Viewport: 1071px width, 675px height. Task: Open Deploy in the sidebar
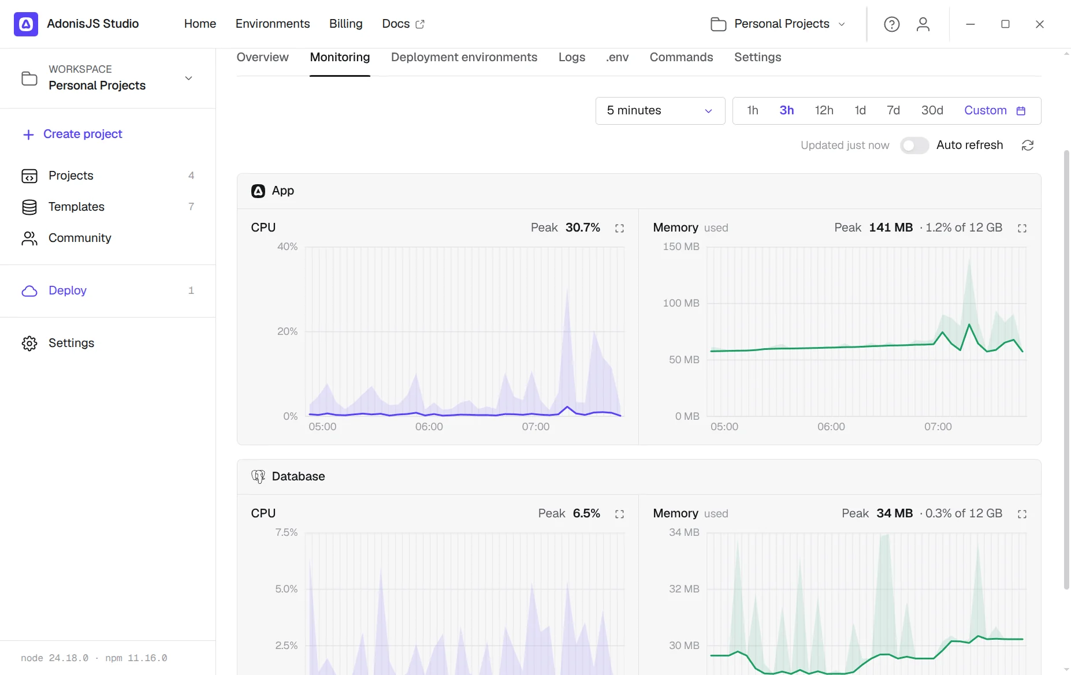(x=107, y=291)
